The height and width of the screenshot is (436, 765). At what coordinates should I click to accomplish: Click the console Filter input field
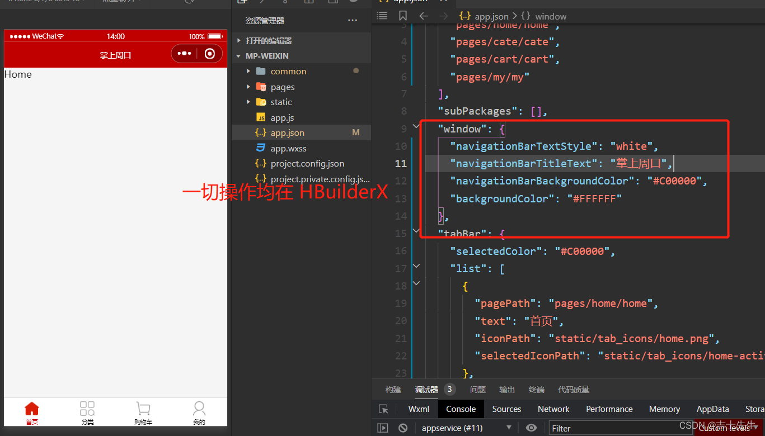point(621,428)
